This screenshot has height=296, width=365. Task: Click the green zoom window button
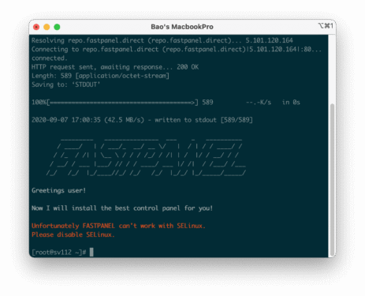pyautogui.click(x=57, y=27)
